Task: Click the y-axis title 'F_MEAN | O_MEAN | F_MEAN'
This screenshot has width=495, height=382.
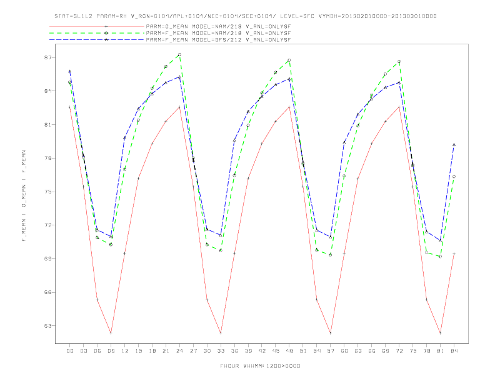Action: click(x=24, y=196)
